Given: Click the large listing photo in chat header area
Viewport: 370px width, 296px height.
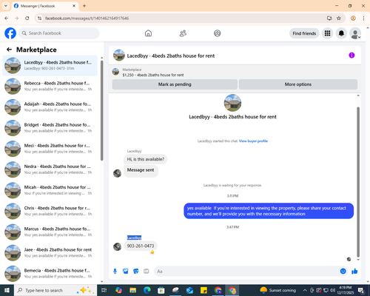Looking at the screenshot, I should [x=232, y=103].
